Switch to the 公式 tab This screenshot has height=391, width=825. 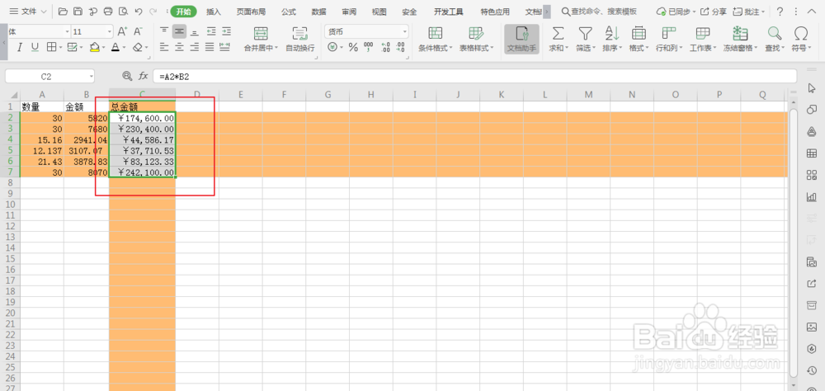(288, 12)
